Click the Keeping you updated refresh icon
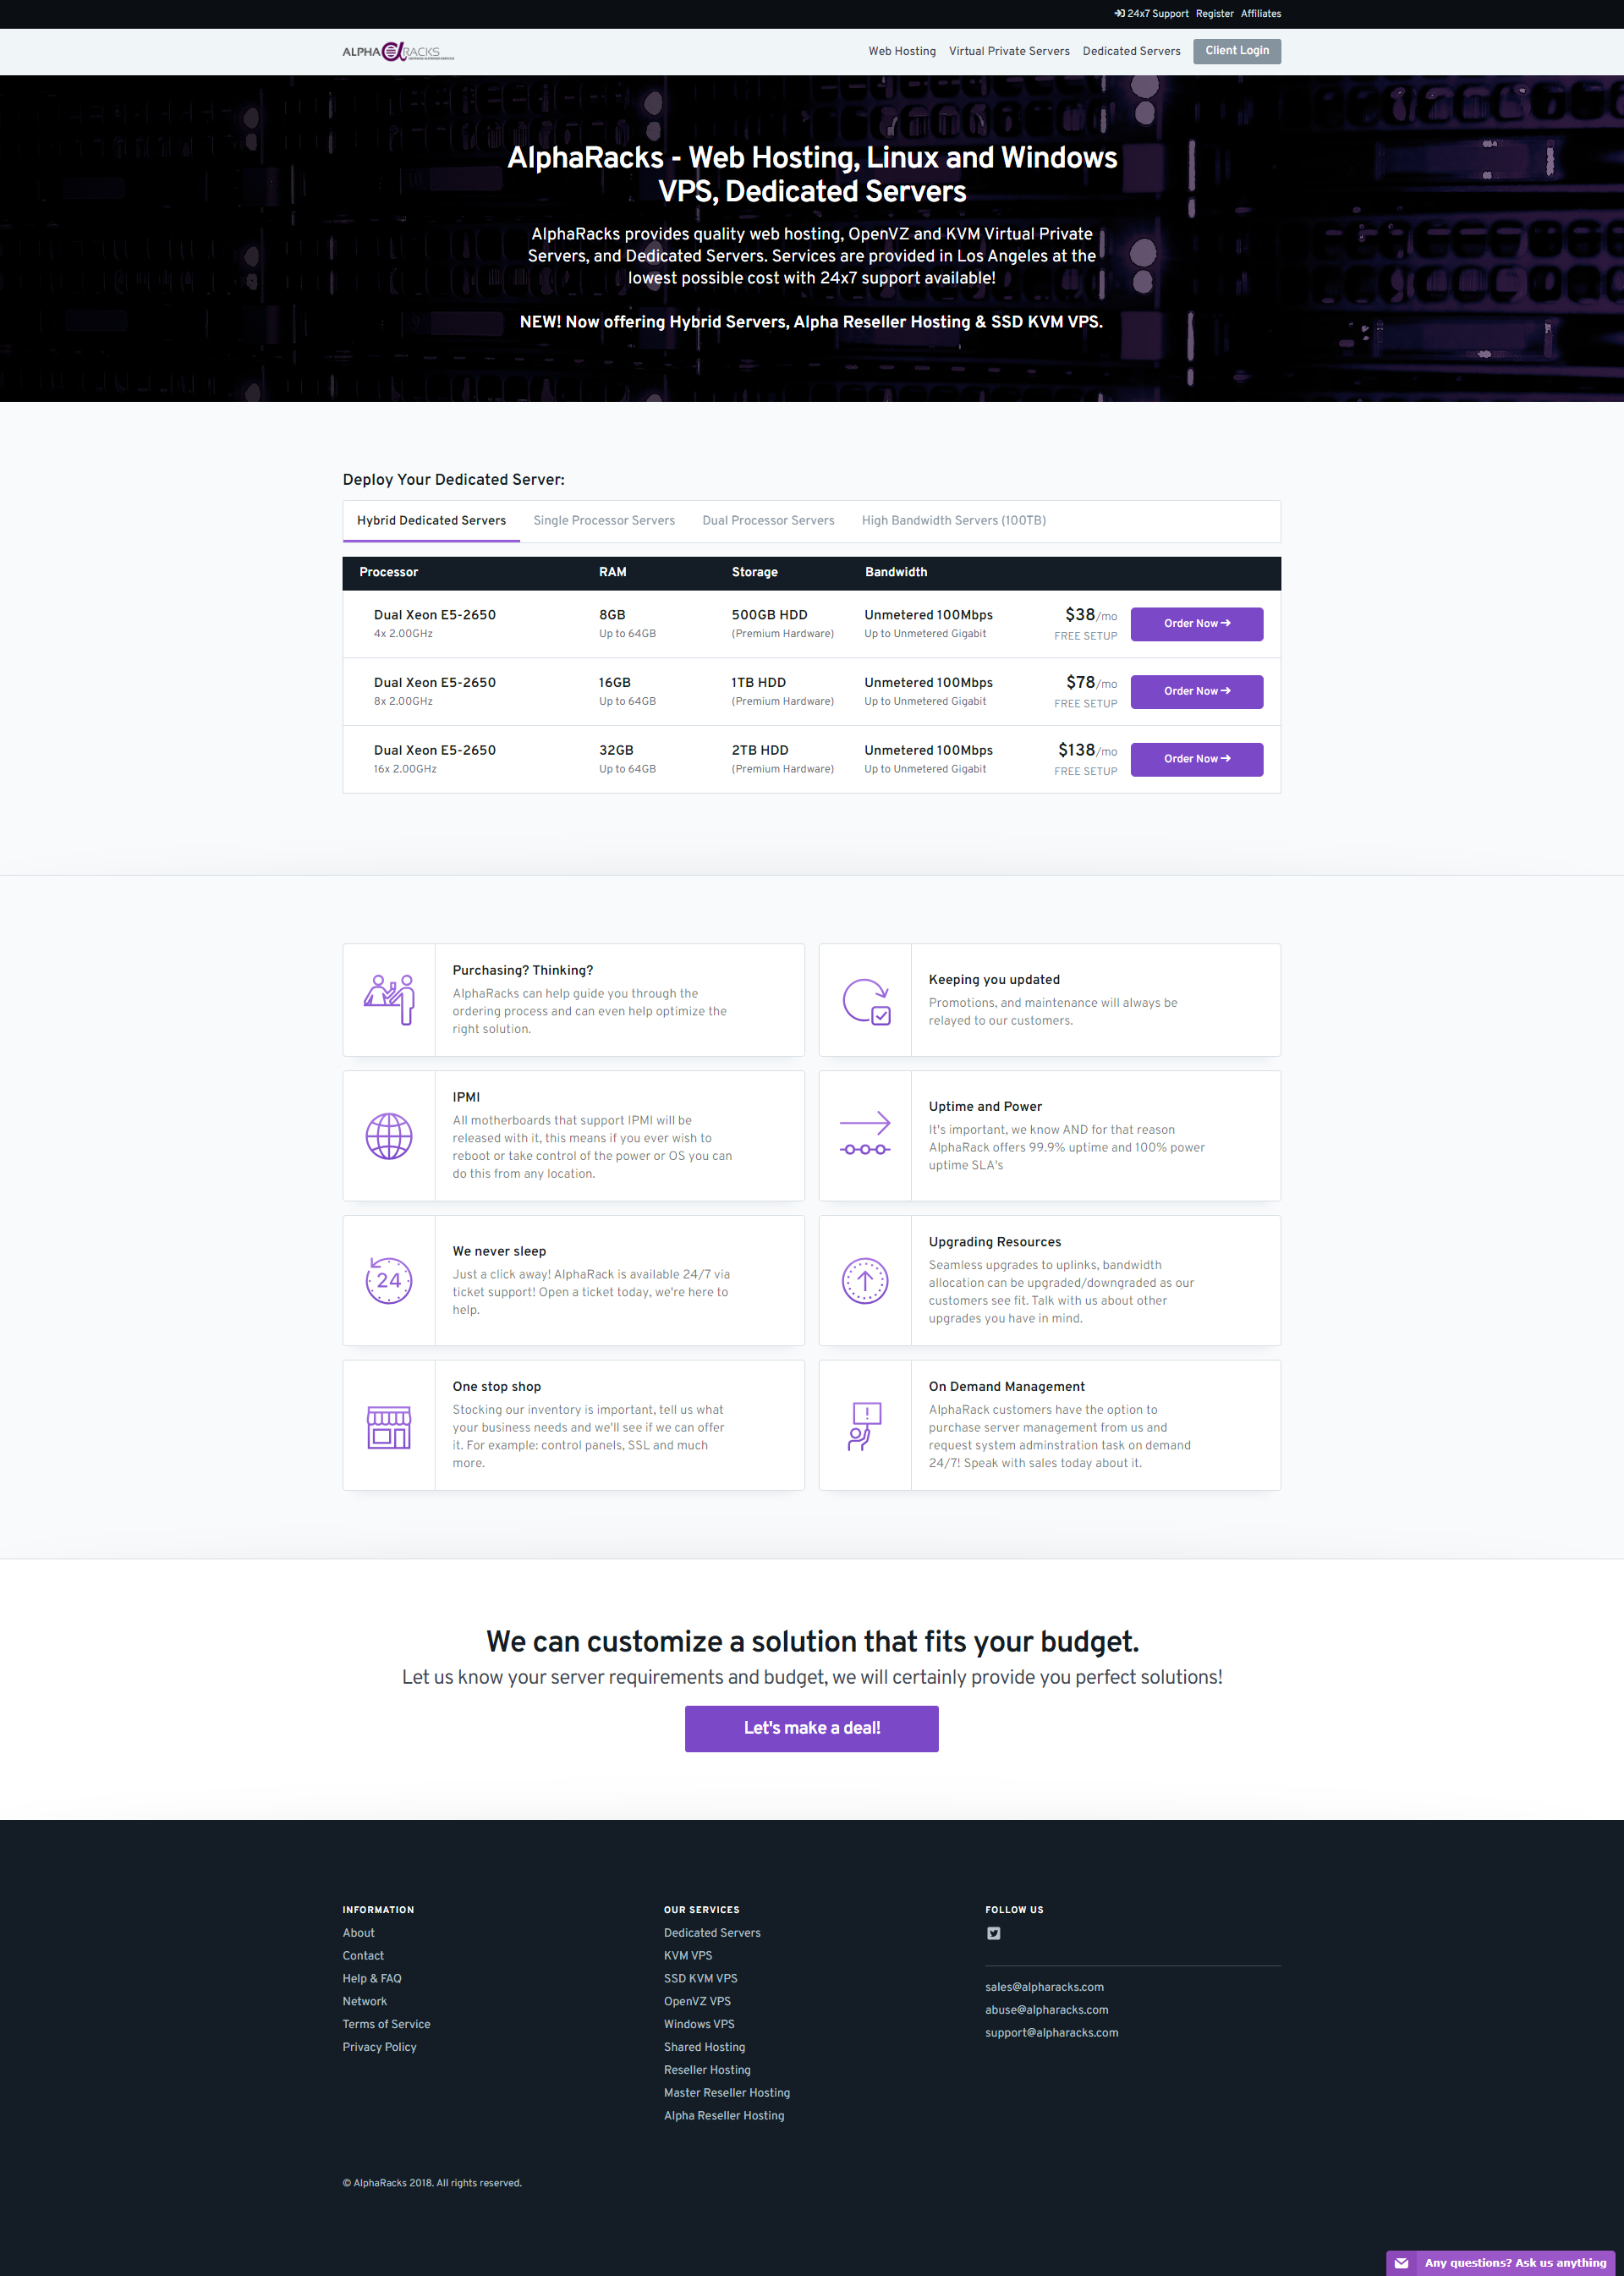 [866, 1000]
